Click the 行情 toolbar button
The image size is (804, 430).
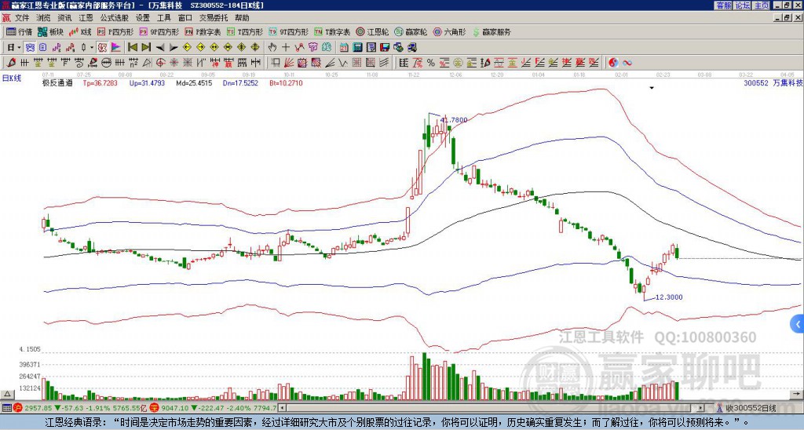[20, 32]
